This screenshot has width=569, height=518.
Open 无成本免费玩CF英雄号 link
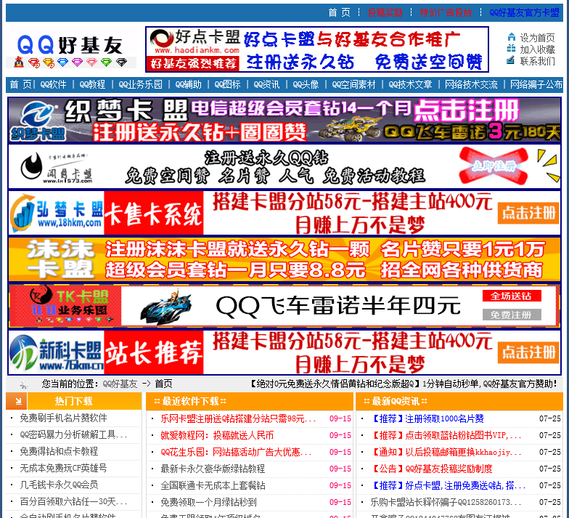coord(64,468)
